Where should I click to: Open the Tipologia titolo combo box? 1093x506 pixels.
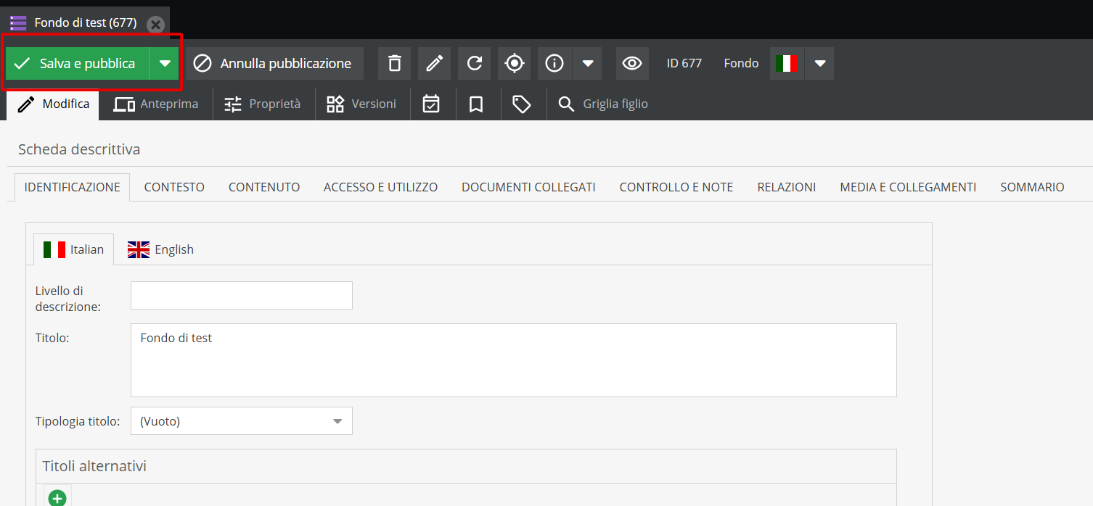point(241,421)
